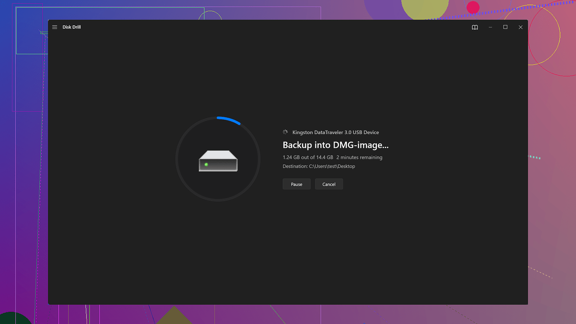Click the "2 minutes remaining" status text
576x324 pixels.
click(x=359, y=157)
